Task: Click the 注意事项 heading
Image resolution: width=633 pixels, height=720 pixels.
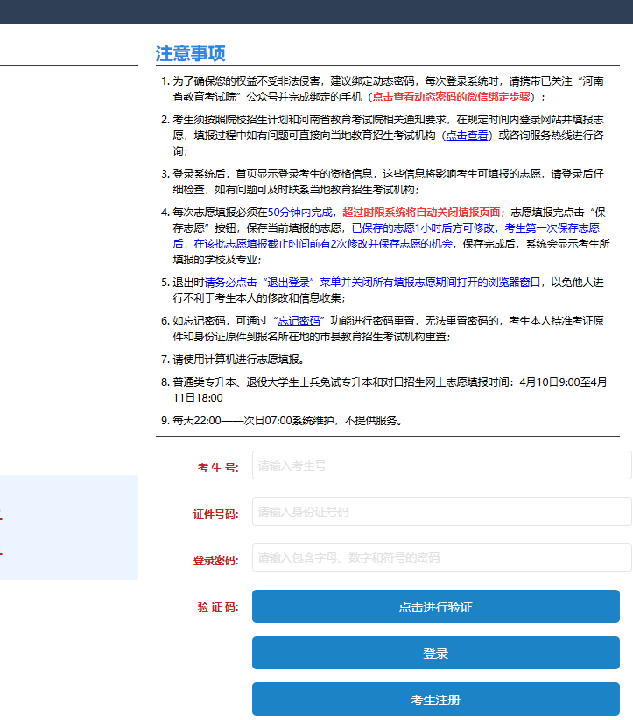Action: [x=191, y=53]
